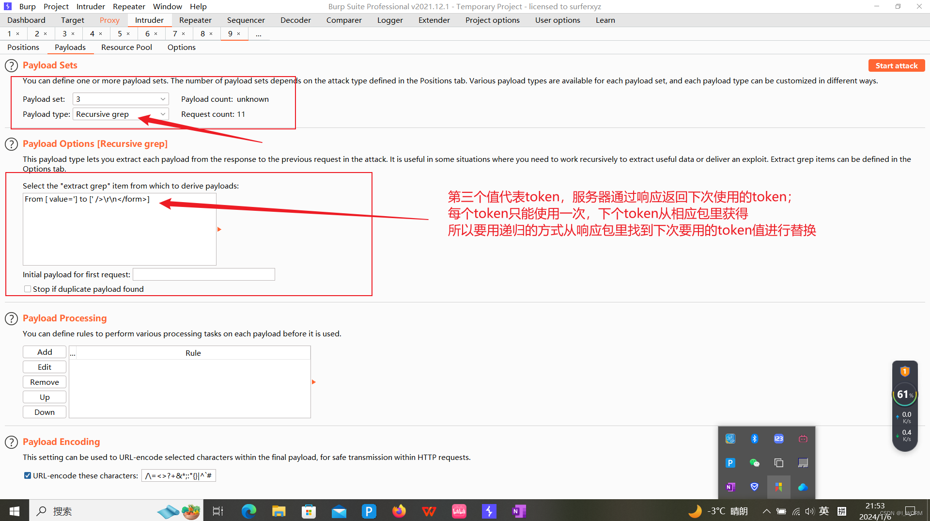Show more Intruder tabs ellipsis
The width and height of the screenshot is (930, 521).
tap(259, 34)
